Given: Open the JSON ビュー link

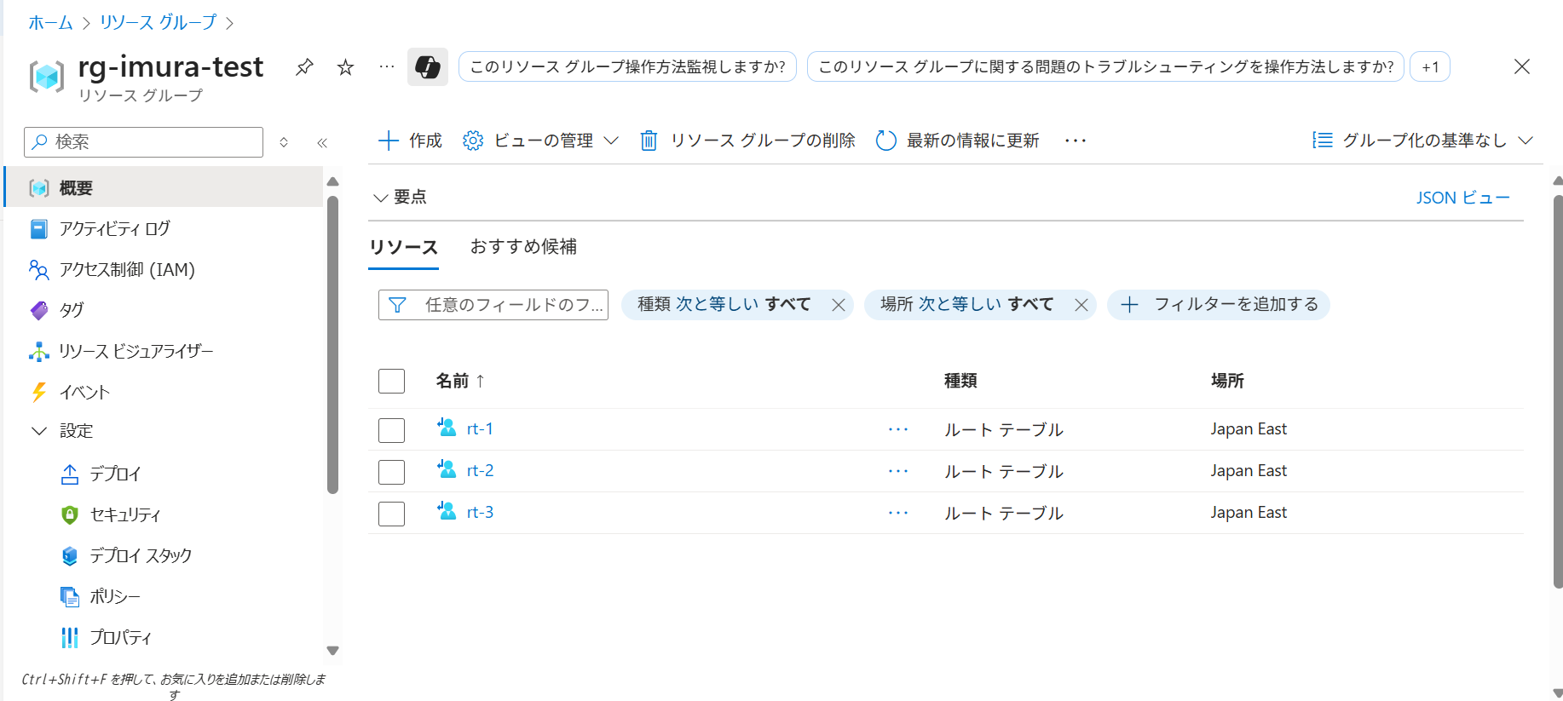Looking at the screenshot, I should pos(1462,198).
